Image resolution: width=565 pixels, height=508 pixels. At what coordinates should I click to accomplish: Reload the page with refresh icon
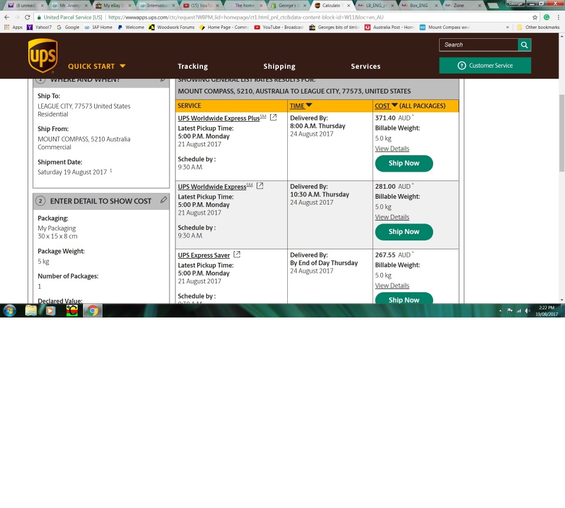click(x=28, y=17)
